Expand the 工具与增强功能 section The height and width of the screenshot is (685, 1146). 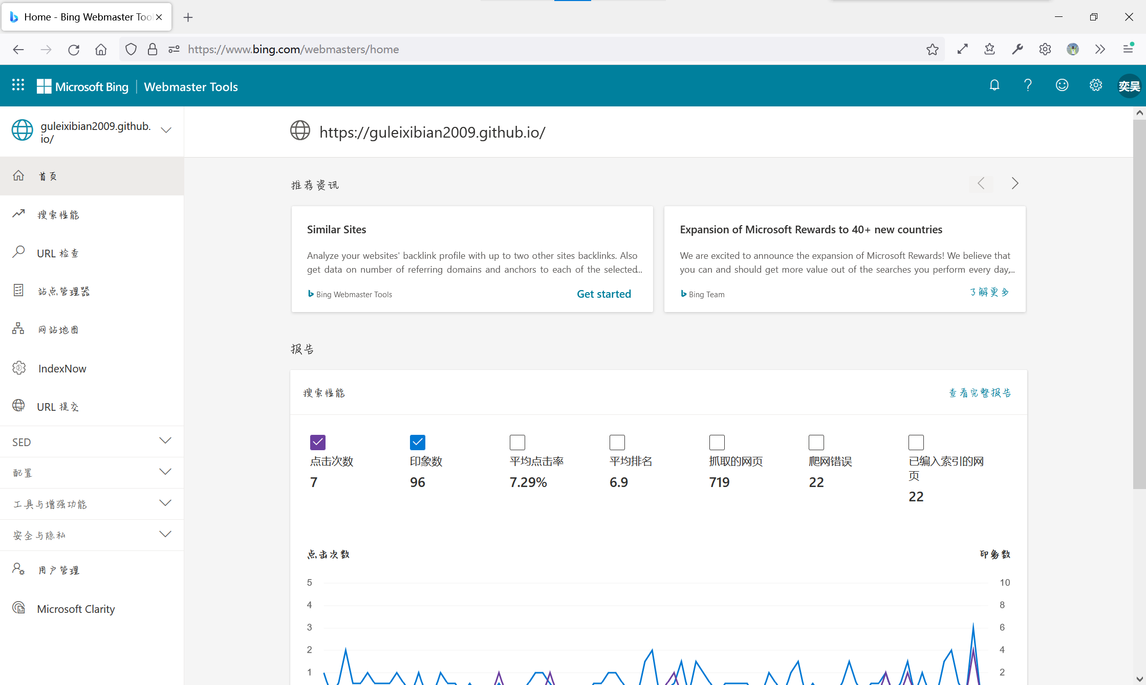coord(165,503)
